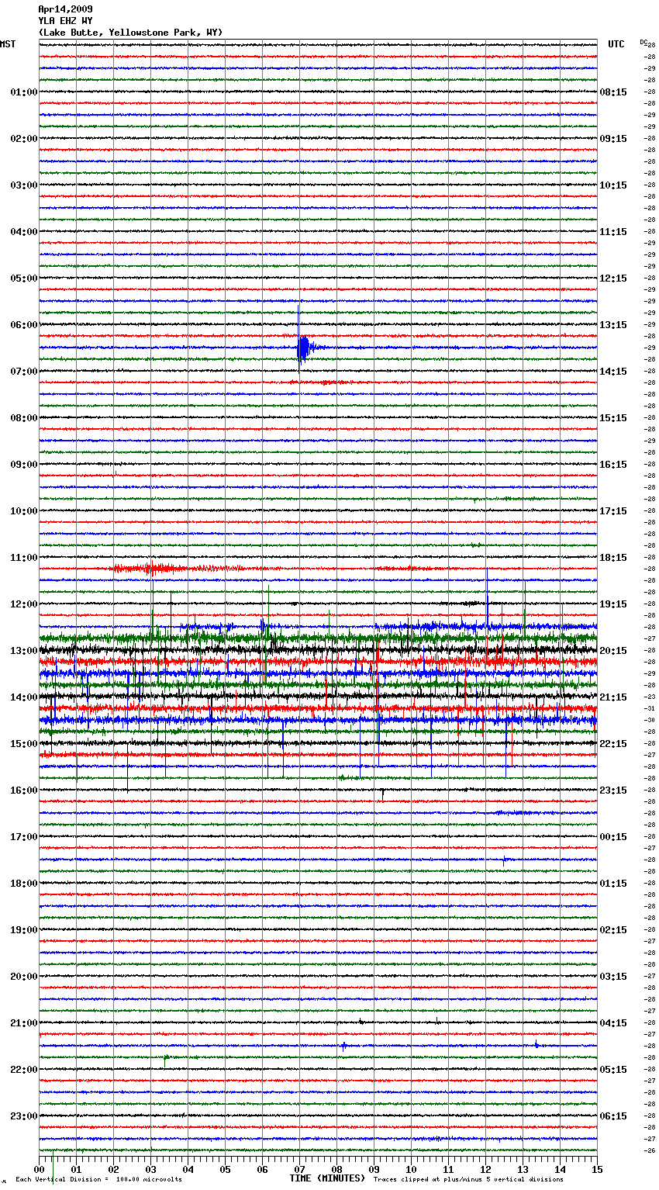Select the 02:00 MST time label
Viewport: 659px width, 1190px height.
tap(23, 139)
